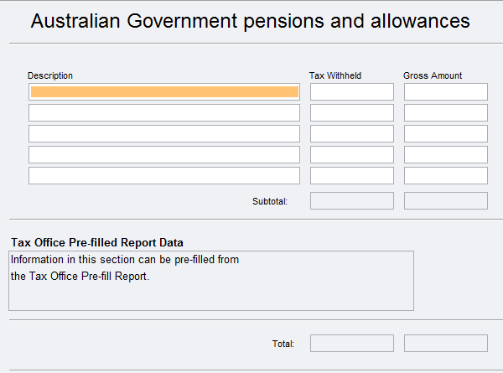Click the Subtotal Gross Amount box
The width and height of the screenshot is (503, 373).
[446, 201]
